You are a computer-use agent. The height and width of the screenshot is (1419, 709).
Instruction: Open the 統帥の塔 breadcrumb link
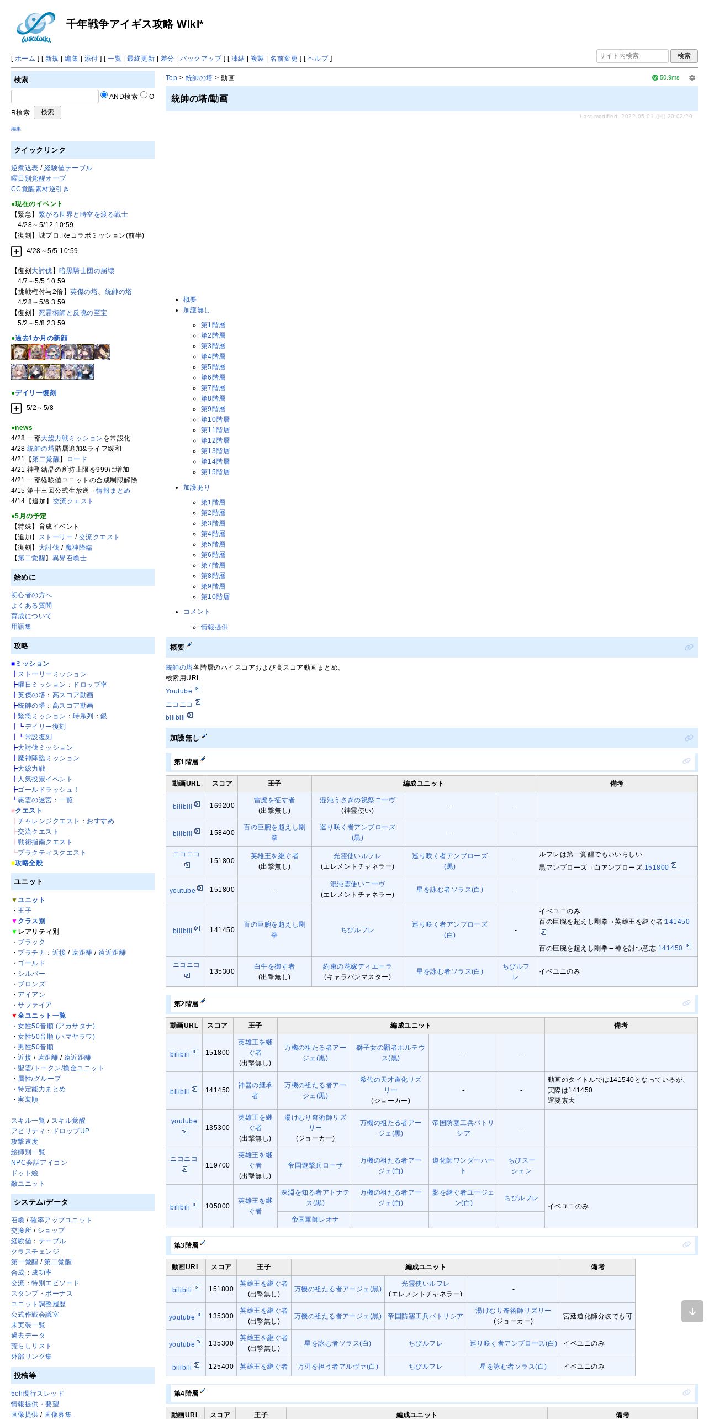click(x=199, y=78)
